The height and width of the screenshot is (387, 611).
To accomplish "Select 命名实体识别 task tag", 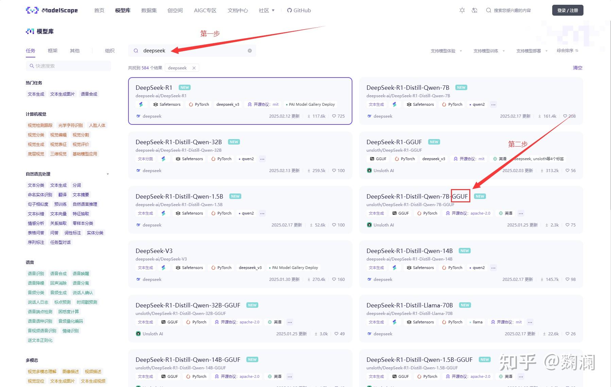I will coord(40,195).
